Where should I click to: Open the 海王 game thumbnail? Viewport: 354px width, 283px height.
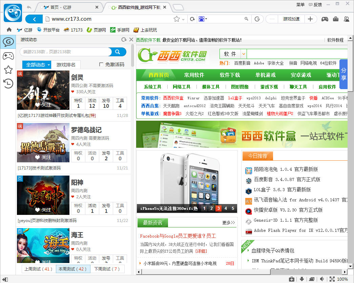coord(43,245)
